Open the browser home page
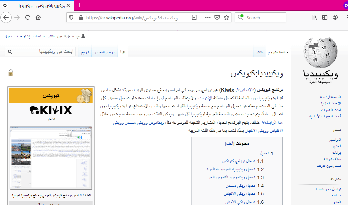Screen dimensions: 348x205 point(38,18)
